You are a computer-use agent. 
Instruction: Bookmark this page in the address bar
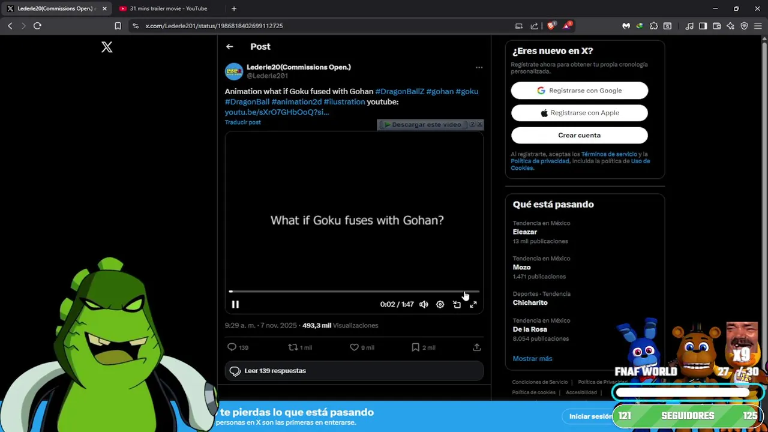click(118, 26)
